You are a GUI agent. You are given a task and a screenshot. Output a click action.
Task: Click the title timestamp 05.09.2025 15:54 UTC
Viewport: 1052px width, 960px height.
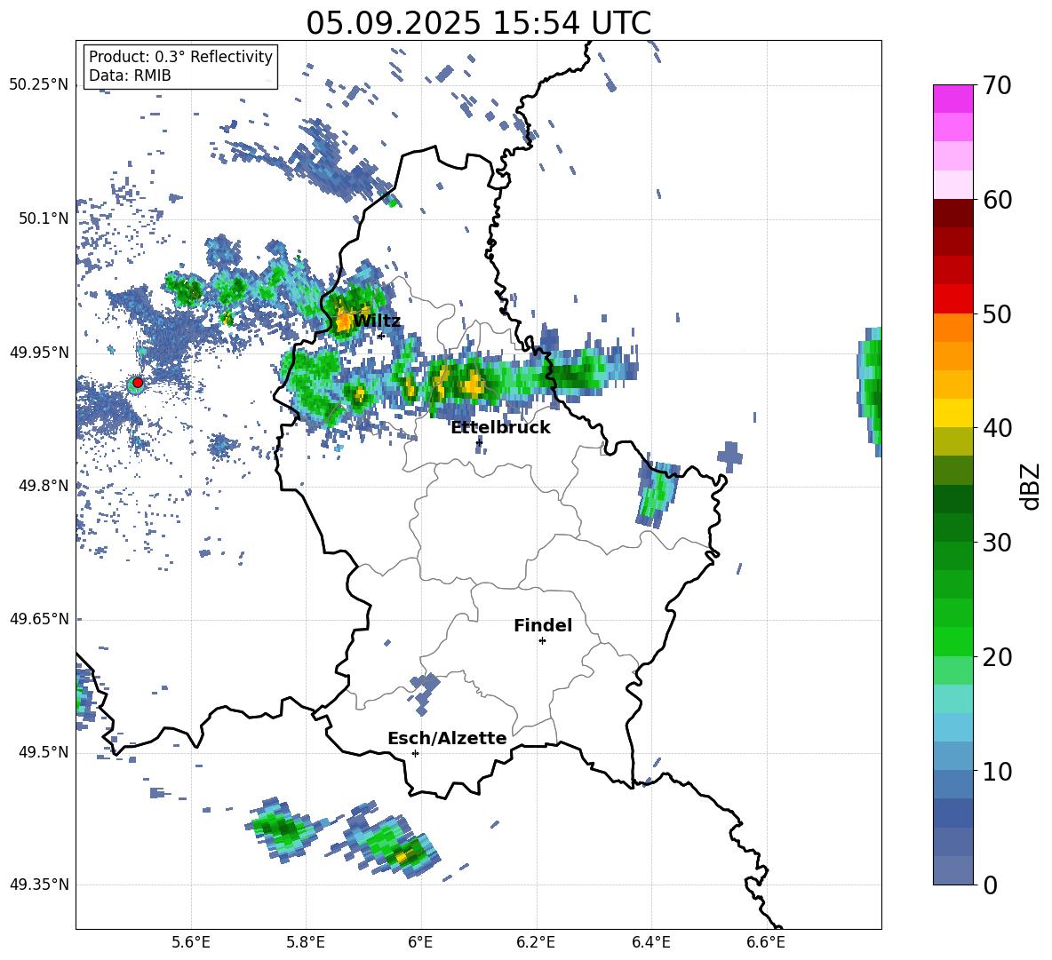(x=478, y=23)
